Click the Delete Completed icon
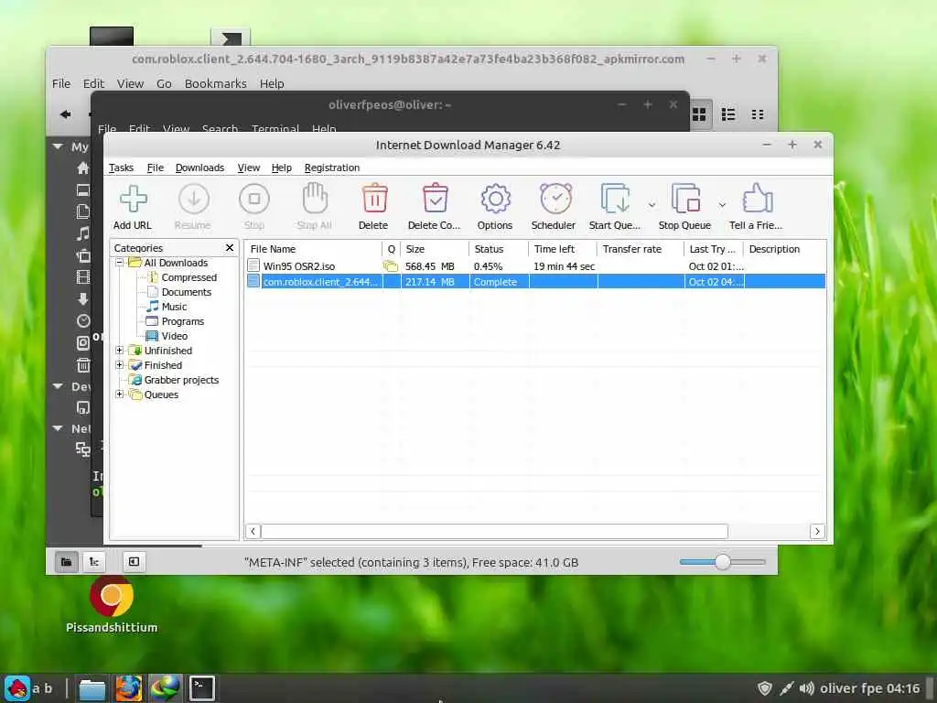 (x=435, y=199)
